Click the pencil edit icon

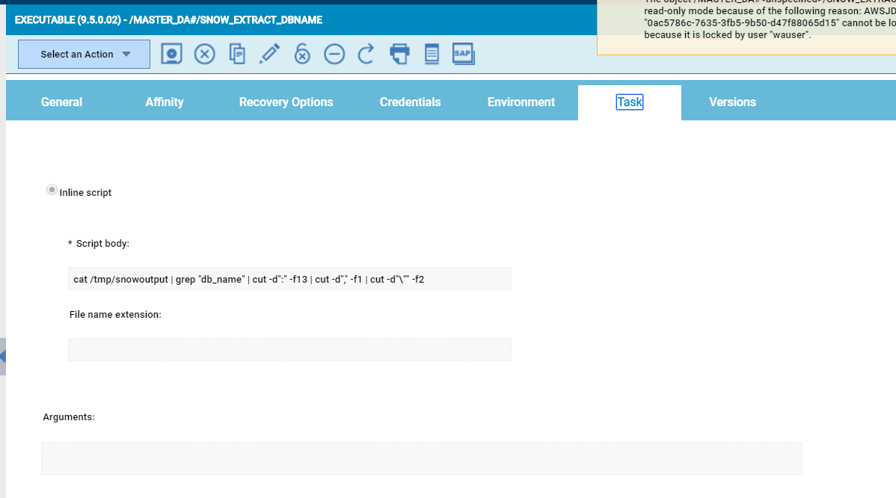click(x=269, y=53)
